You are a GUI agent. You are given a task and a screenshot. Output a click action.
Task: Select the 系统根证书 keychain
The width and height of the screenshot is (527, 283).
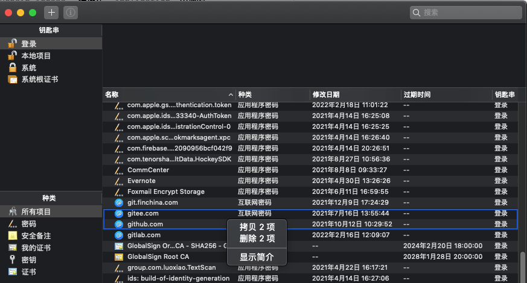point(51,79)
